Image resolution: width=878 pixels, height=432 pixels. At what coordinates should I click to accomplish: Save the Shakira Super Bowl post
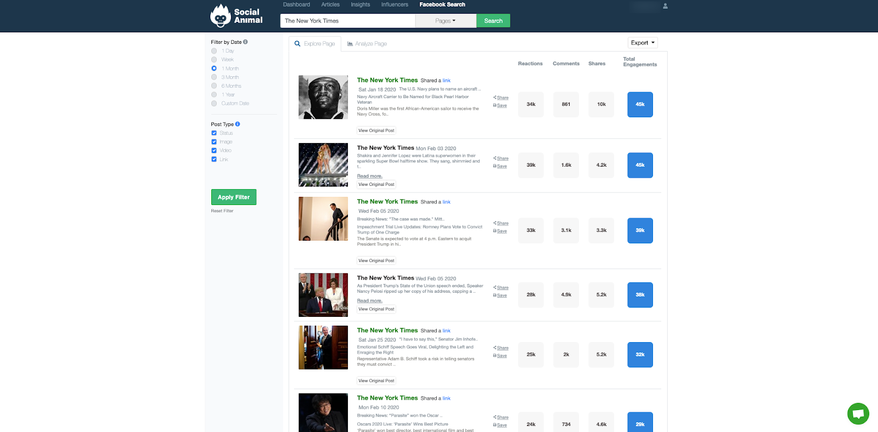coord(500,166)
